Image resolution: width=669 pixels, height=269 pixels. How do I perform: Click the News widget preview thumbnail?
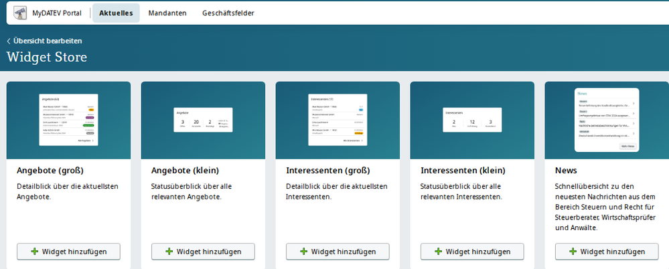[x=607, y=120]
